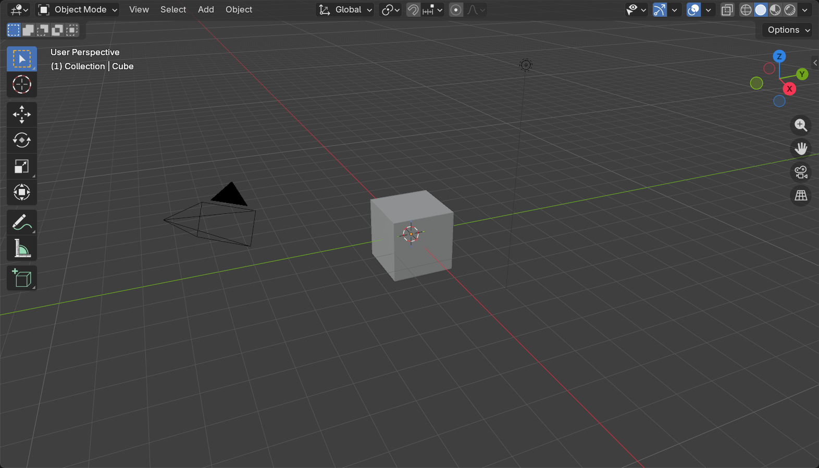Select the light object in viewport
Viewport: 819px width, 468px height.
coord(526,65)
